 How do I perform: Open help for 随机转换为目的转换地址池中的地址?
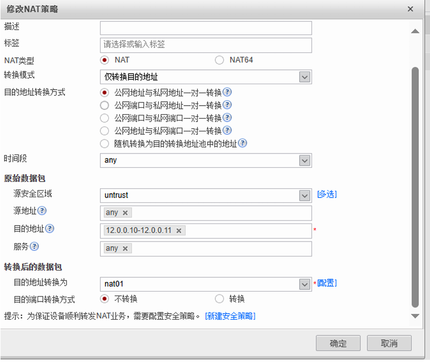242,143
